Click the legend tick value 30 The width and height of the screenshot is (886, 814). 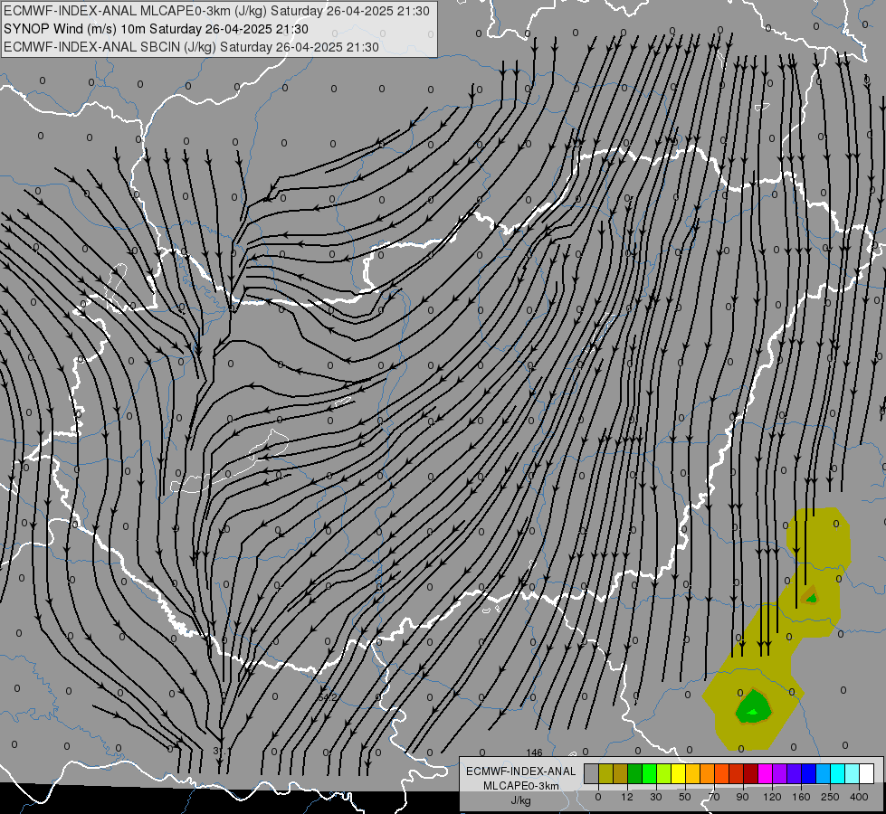(x=656, y=797)
